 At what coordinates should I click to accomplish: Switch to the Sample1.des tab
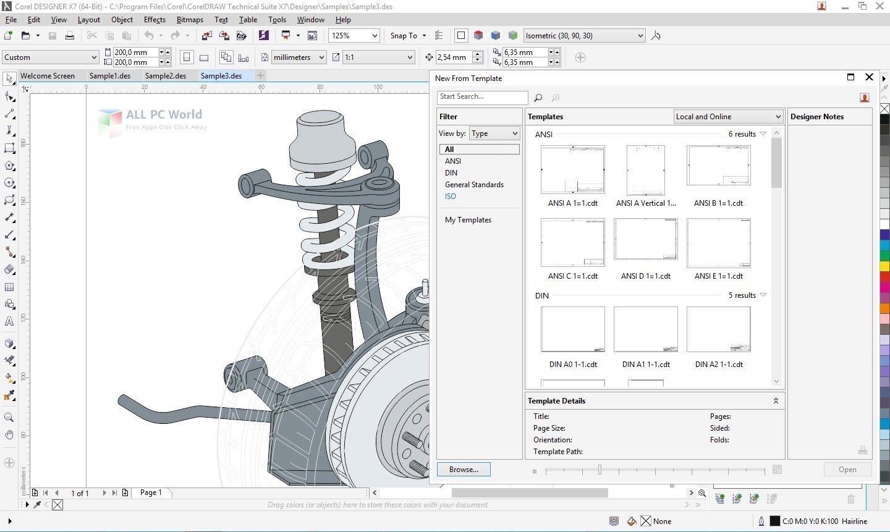(x=110, y=76)
